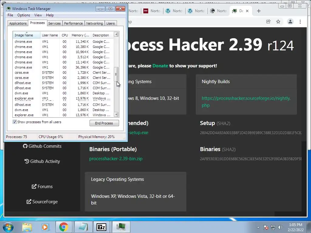Click the Github Commits sidebar link
The height and width of the screenshot is (233, 311).
coord(42,146)
